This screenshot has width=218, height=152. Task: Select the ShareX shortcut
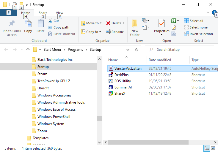[162, 94]
